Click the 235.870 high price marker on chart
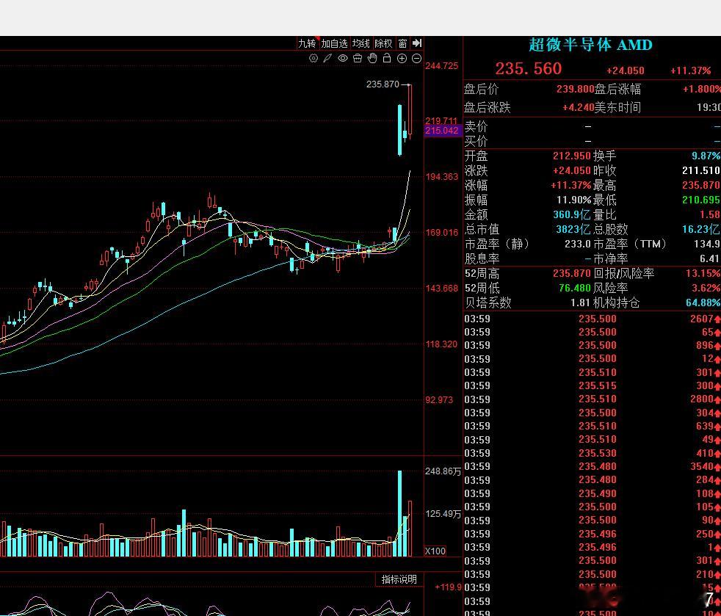721x616 pixels. 383,84
